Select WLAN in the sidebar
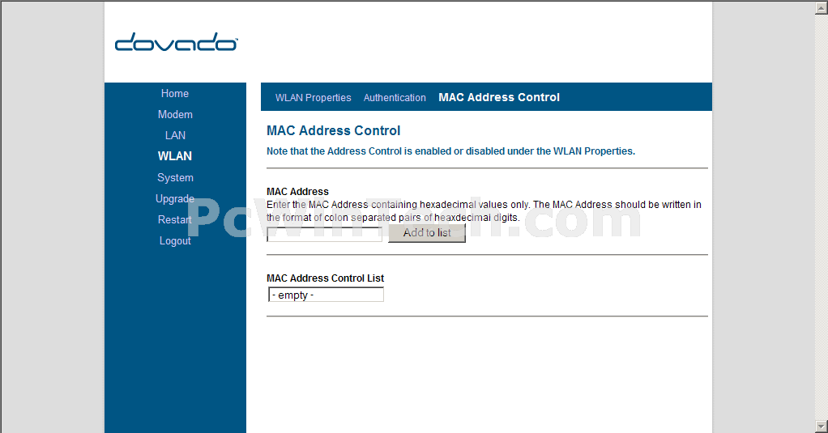 (175, 156)
